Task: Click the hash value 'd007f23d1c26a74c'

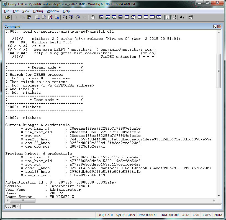Action: 87,146
